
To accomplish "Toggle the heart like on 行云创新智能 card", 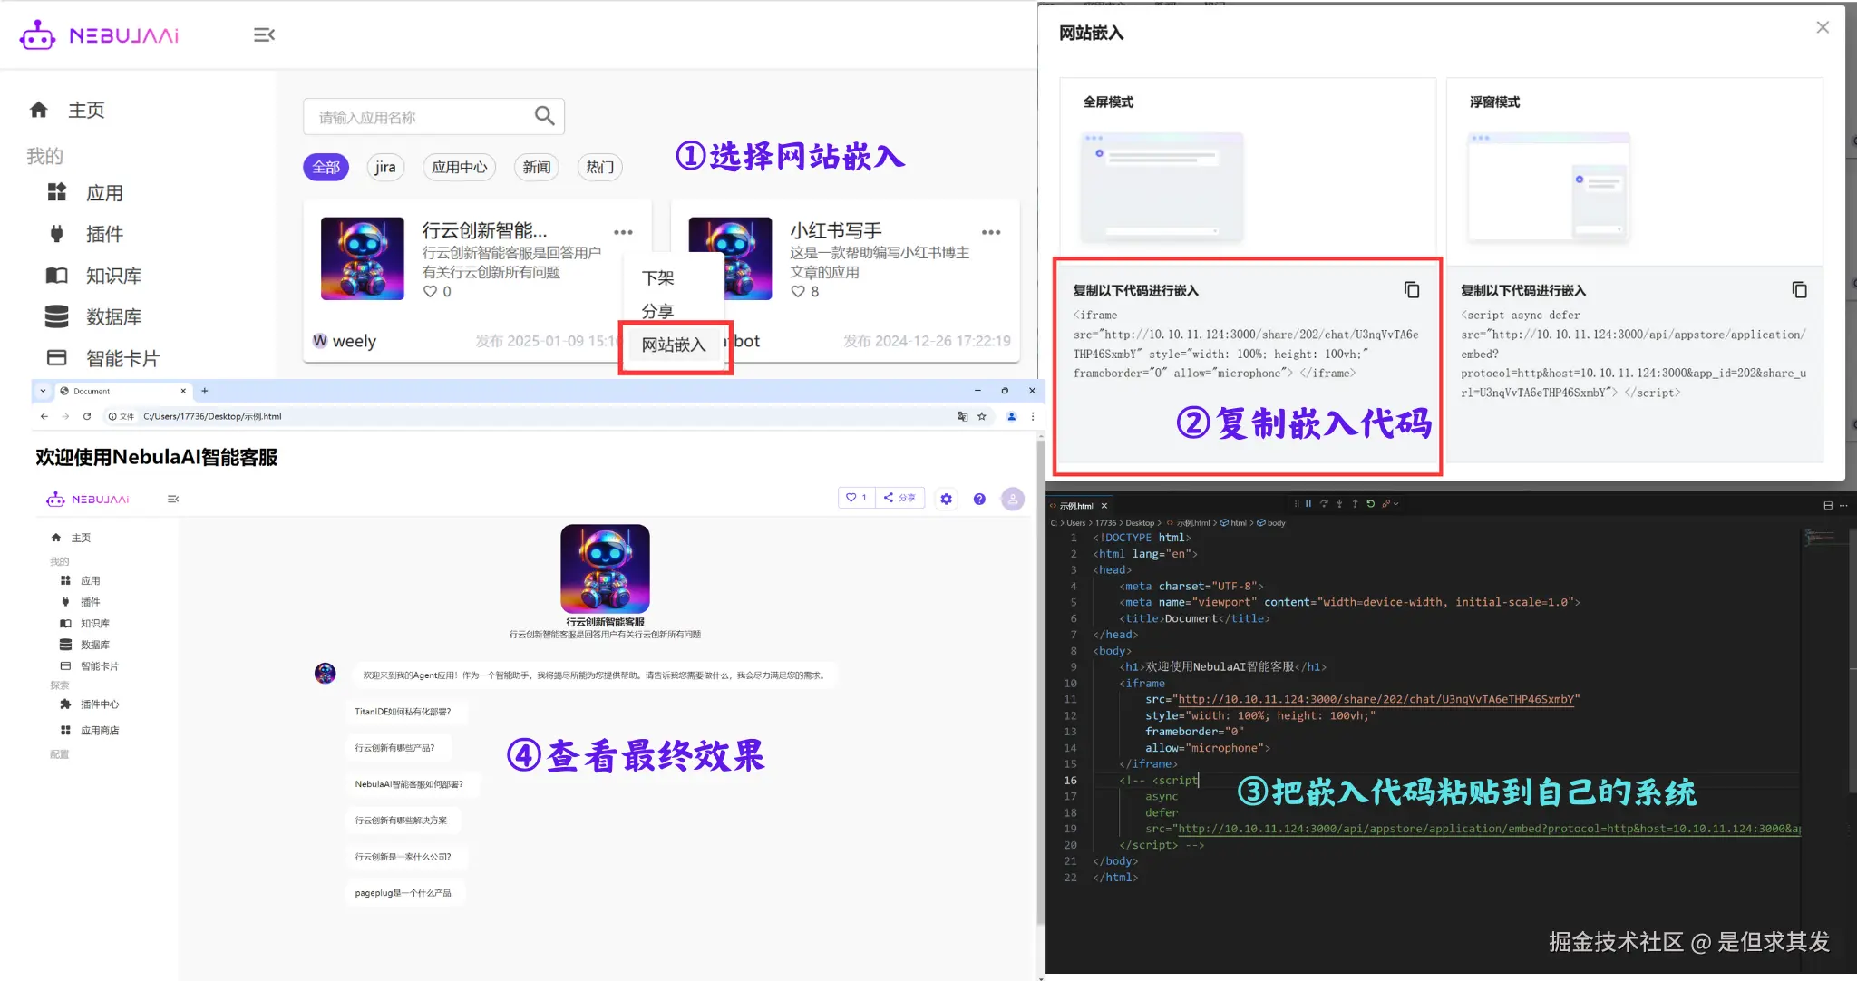I will pyautogui.click(x=429, y=291).
